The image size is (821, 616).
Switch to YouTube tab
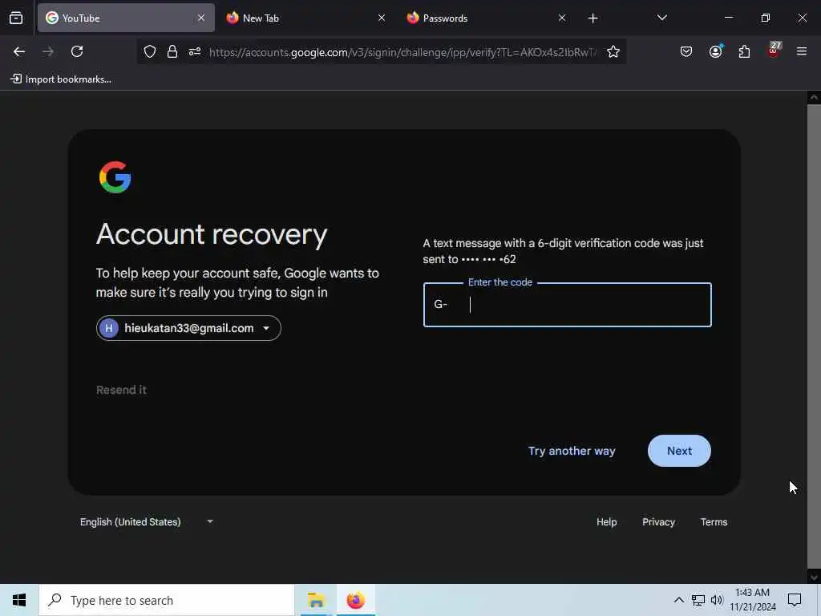pyautogui.click(x=126, y=18)
